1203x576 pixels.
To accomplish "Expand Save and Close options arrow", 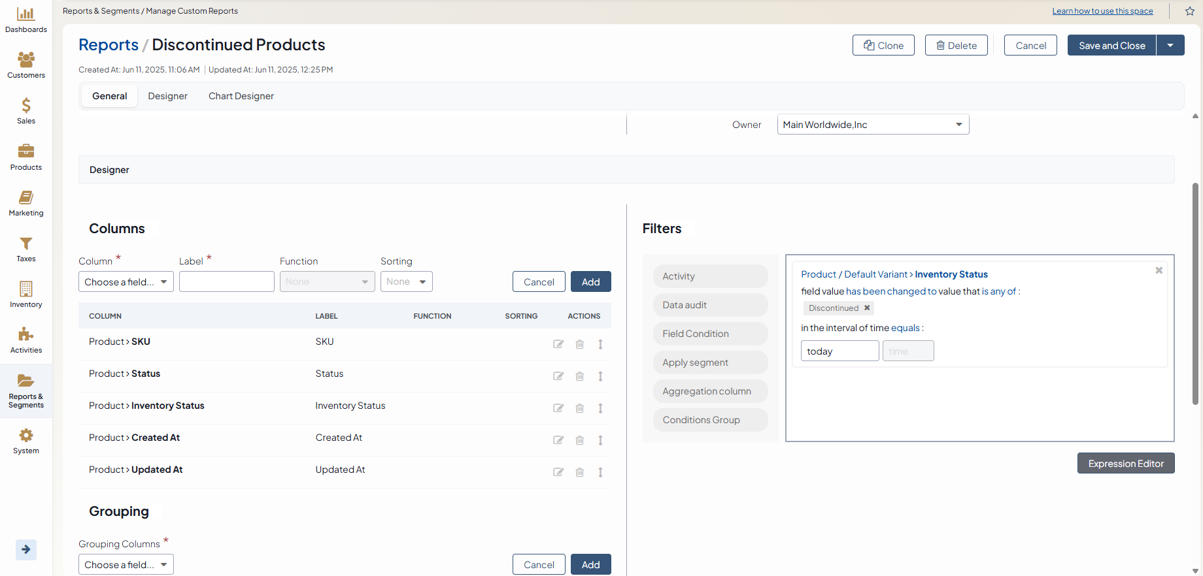I will point(1170,46).
